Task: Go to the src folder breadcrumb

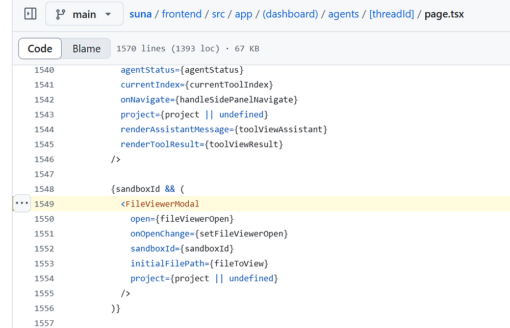Action: click(x=218, y=14)
